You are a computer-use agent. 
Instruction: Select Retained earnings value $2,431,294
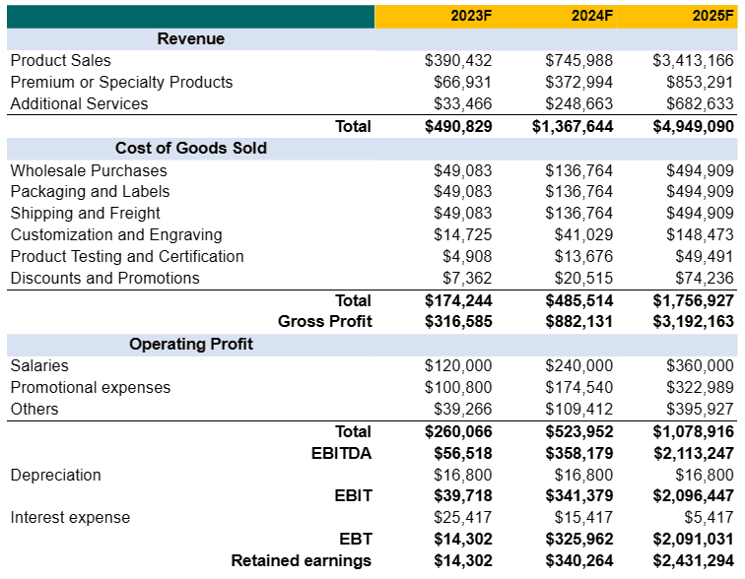tap(693, 560)
